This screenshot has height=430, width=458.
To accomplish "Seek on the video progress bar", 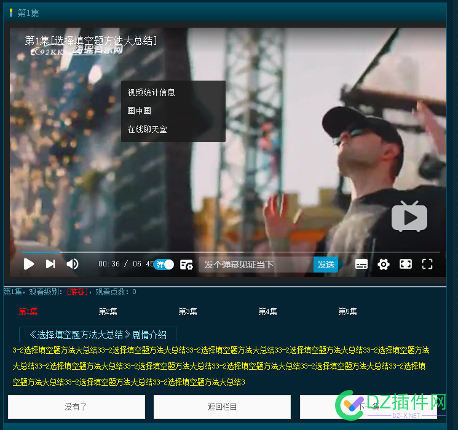I will pos(231,252).
